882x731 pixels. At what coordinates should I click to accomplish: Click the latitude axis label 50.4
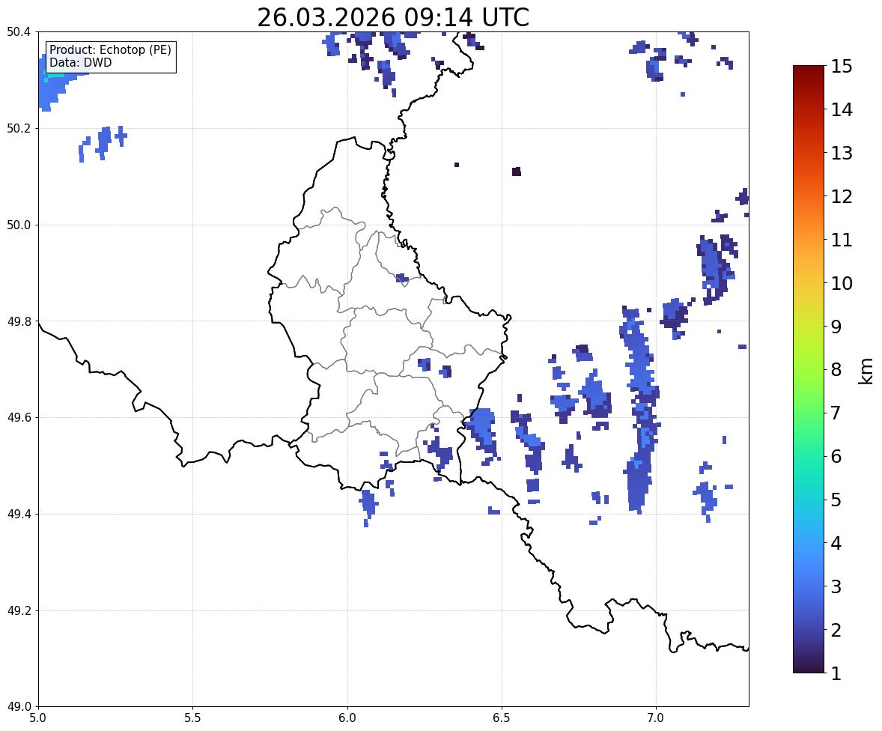[x=19, y=32]
